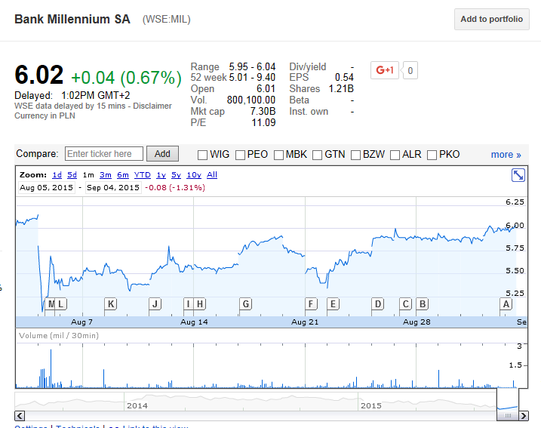
Task: Focus the Enter ticker here field
Action: 104,153
